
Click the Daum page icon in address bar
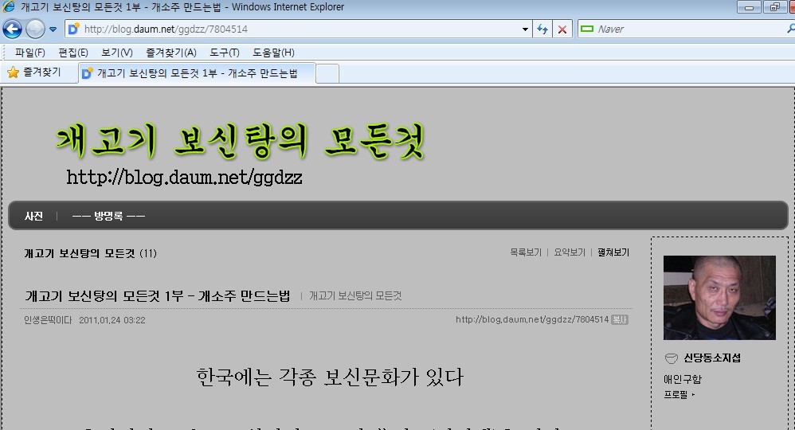tap(73, 29)
